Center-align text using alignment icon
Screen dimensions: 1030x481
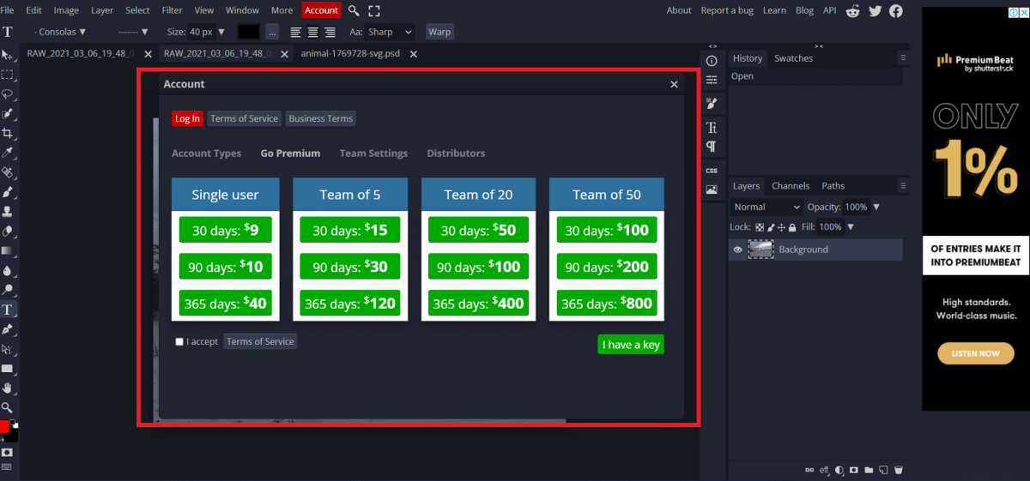pos(312,32)
